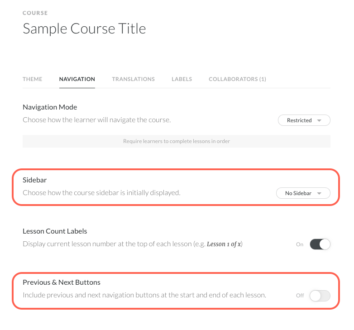Click the Sidebar setting heading
The width and height of the screenshot is (354, 330).
(x=35, y=180)
